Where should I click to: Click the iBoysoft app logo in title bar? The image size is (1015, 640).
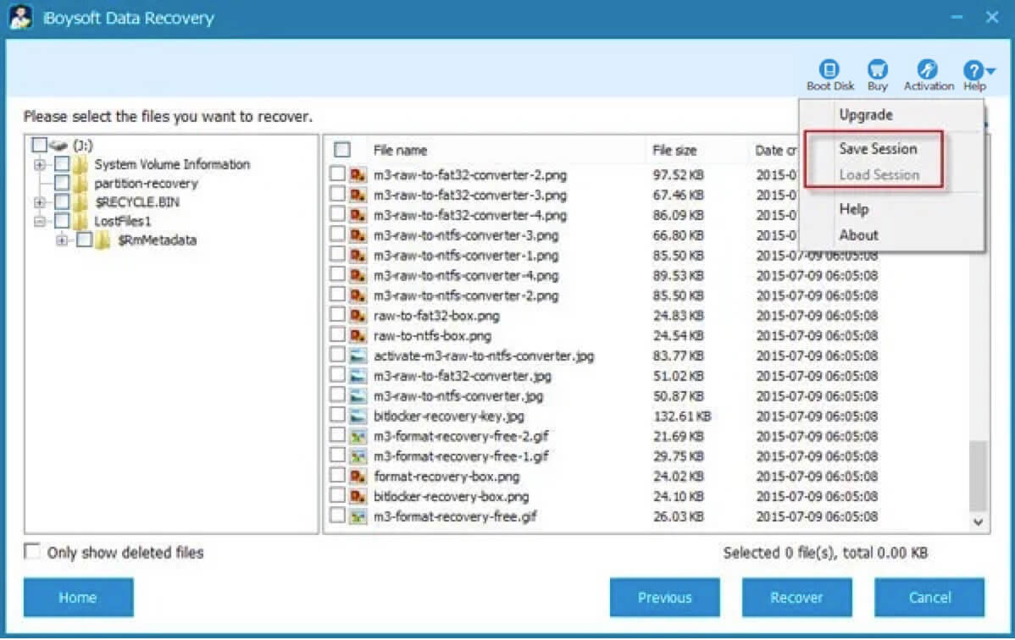pyautogui.click(x=20, y=17)
